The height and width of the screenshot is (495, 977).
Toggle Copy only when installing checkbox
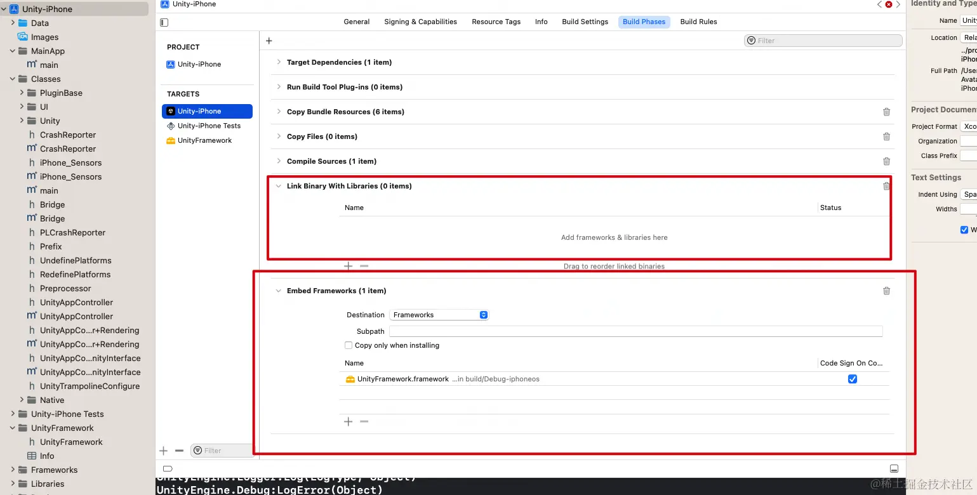pos(348,345)
